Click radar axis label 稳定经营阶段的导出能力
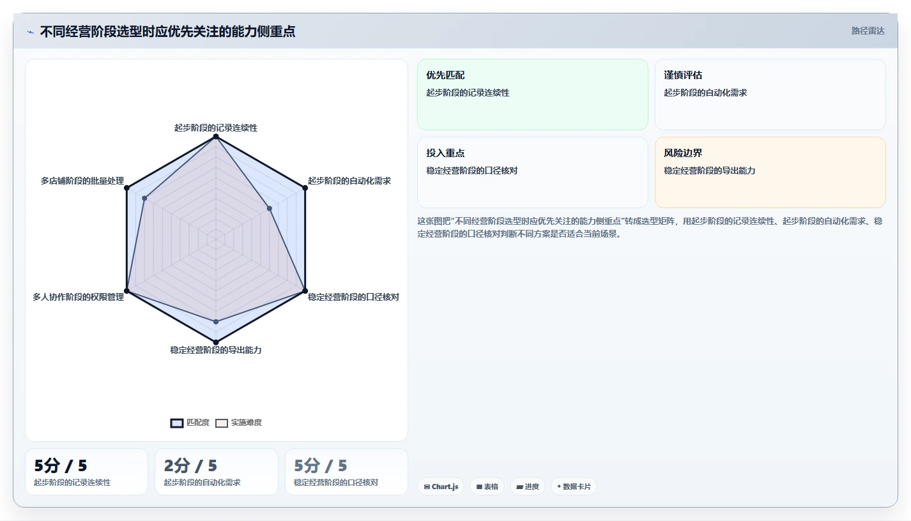Screen dimensions: 911x521 [216, 350]
